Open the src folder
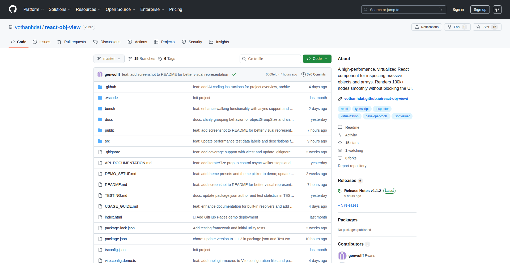Image resolution: width=510 pixels, height=263 pixels. [x=107, y=141]
